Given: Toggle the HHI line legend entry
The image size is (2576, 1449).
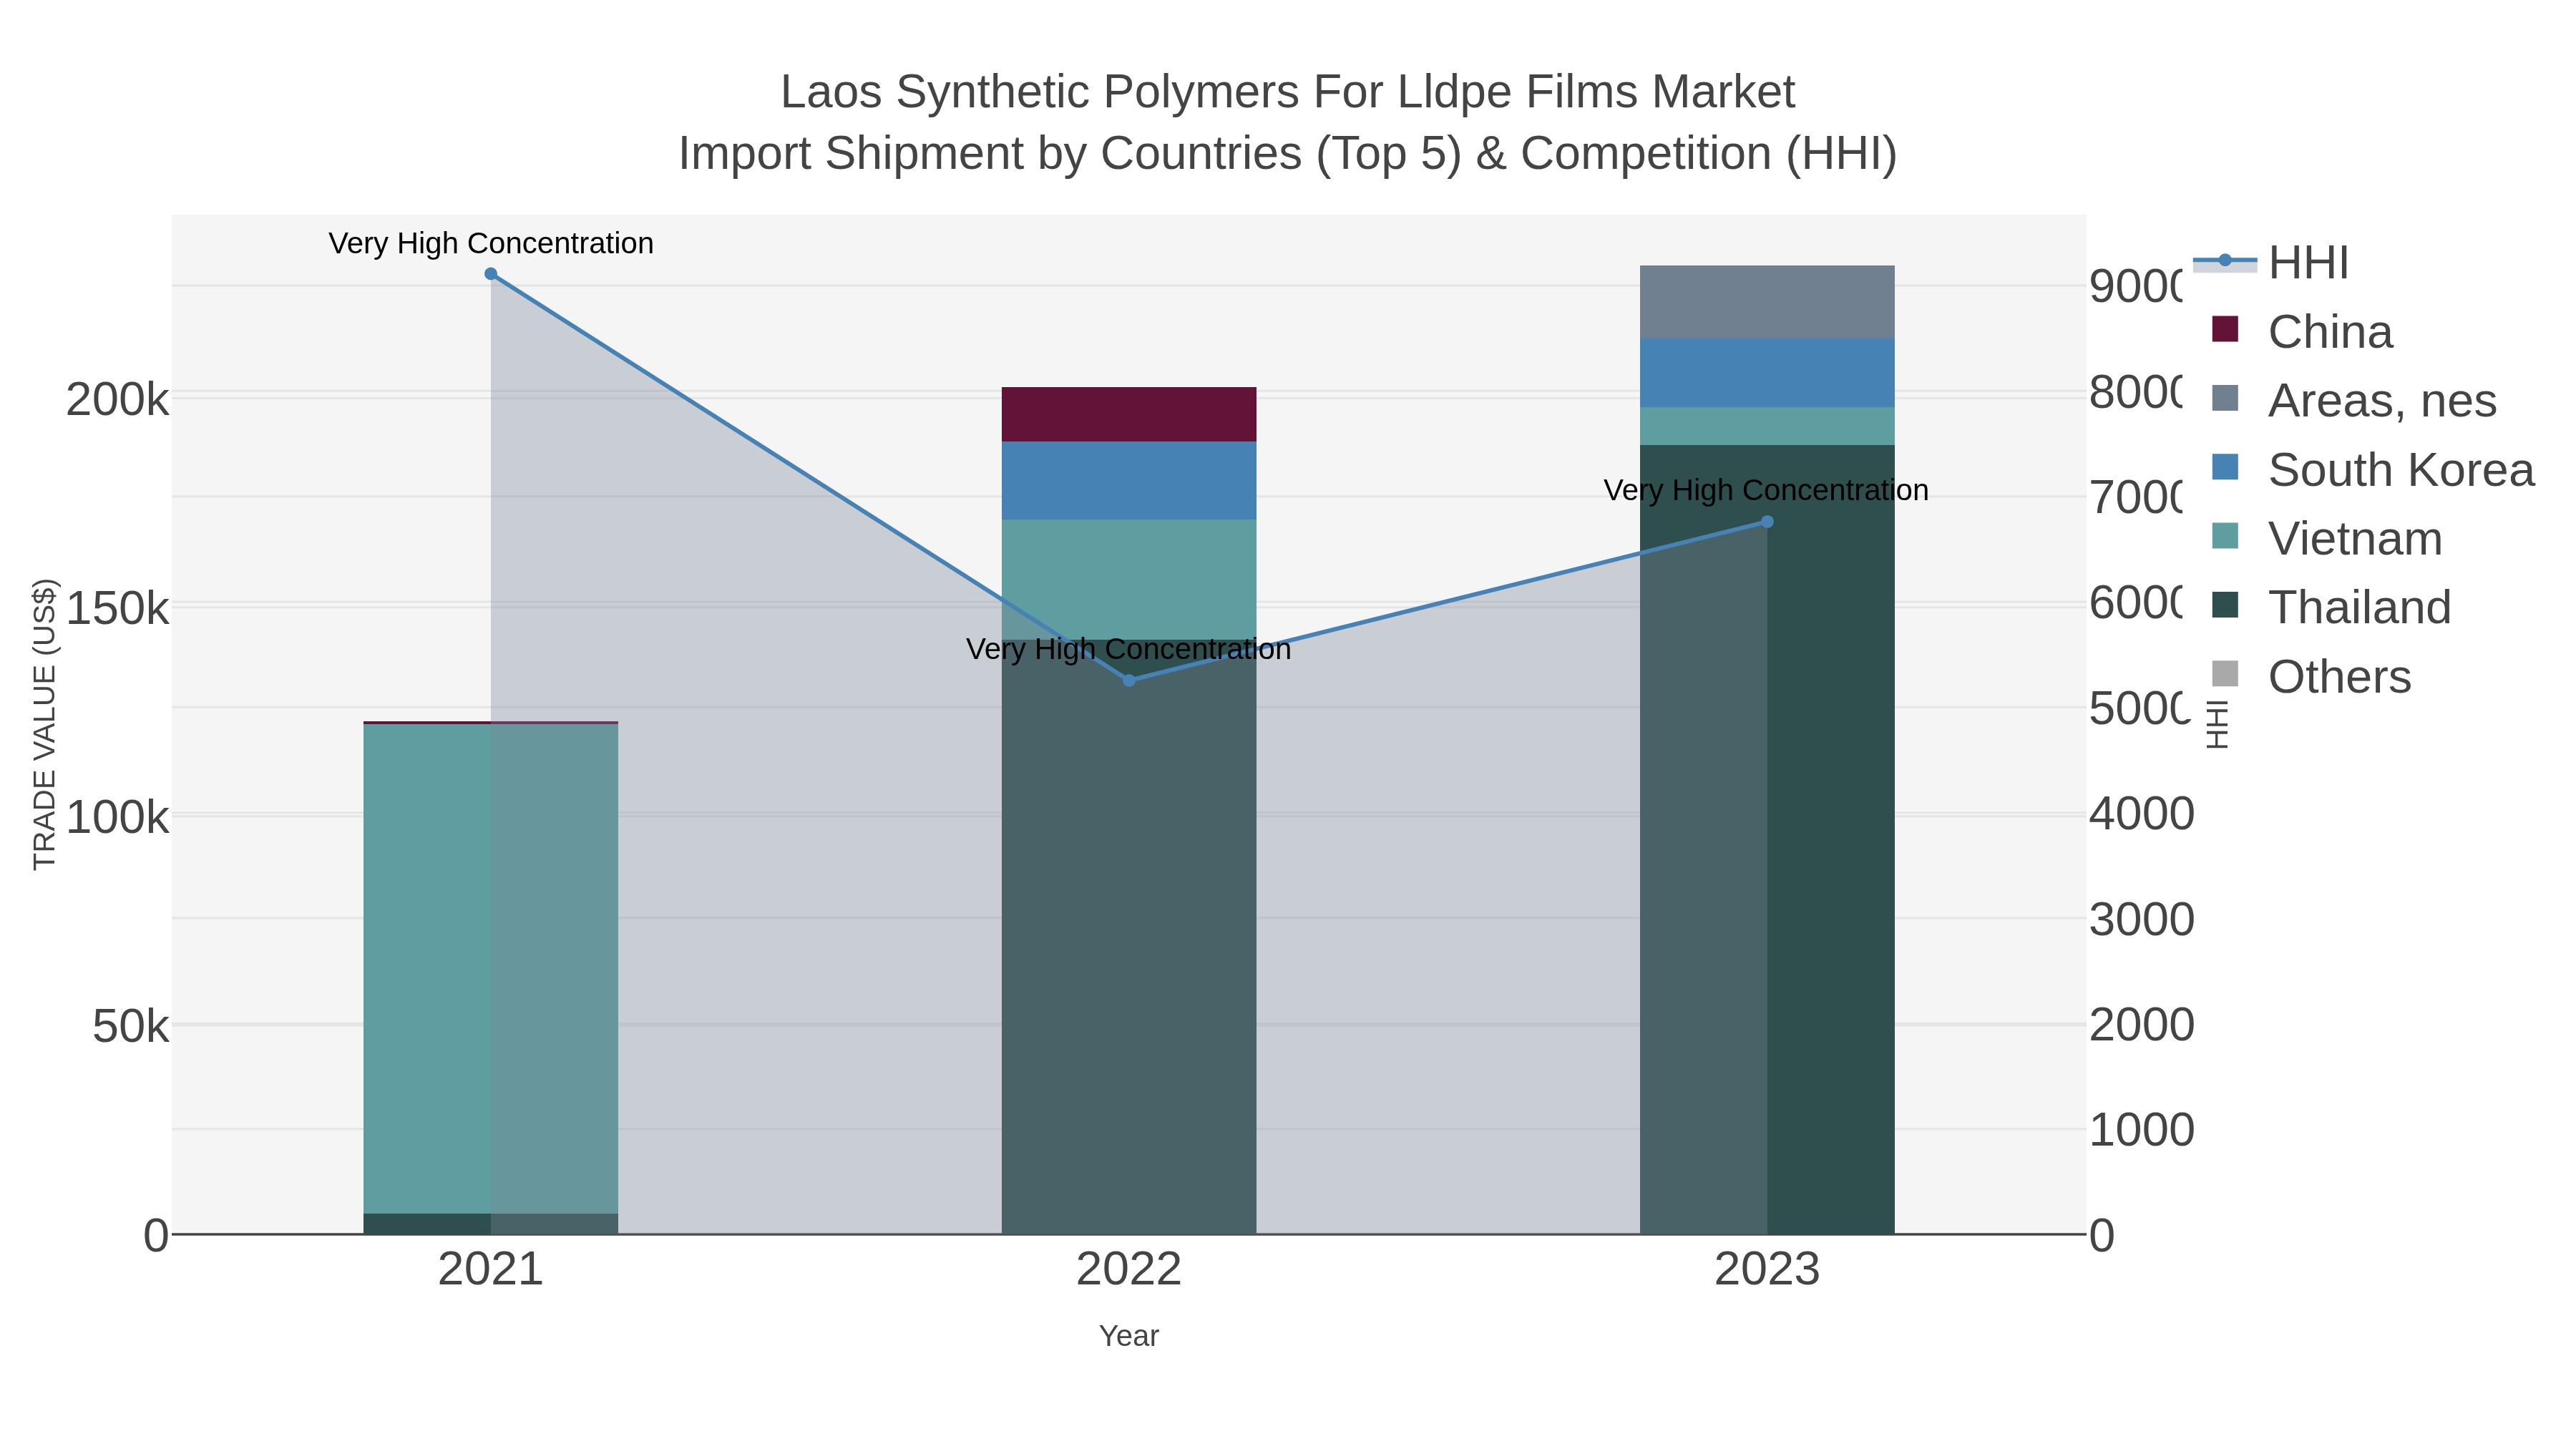Looking at the screenshot, I should [x=2271, y=263].
